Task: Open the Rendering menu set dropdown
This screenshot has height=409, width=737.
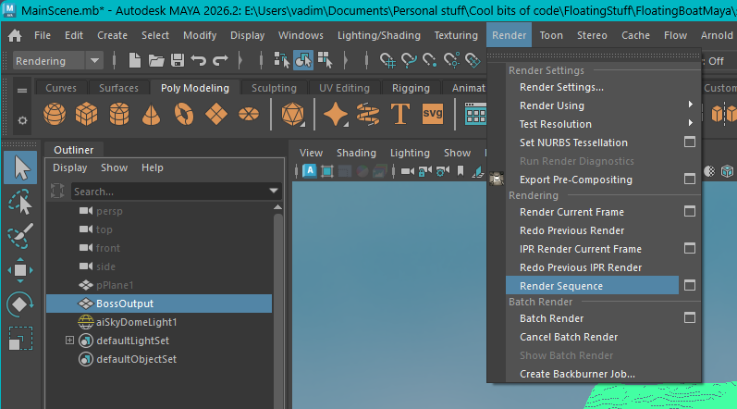Action: [94, 61]
